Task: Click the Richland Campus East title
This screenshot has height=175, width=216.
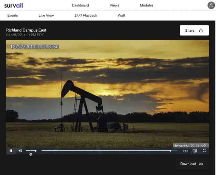Action: (26, 30)
